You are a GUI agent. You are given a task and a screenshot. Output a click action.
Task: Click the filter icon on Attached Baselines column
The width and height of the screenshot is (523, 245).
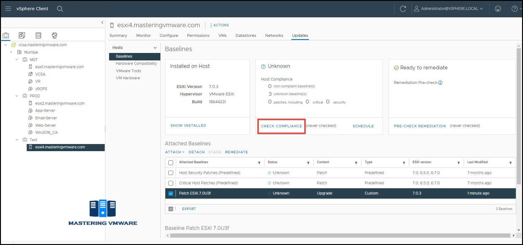coord(259,163)
